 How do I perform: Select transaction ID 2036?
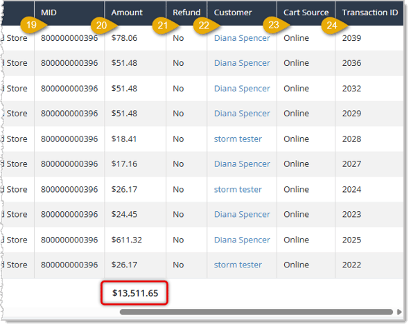(x=351, y=63)
